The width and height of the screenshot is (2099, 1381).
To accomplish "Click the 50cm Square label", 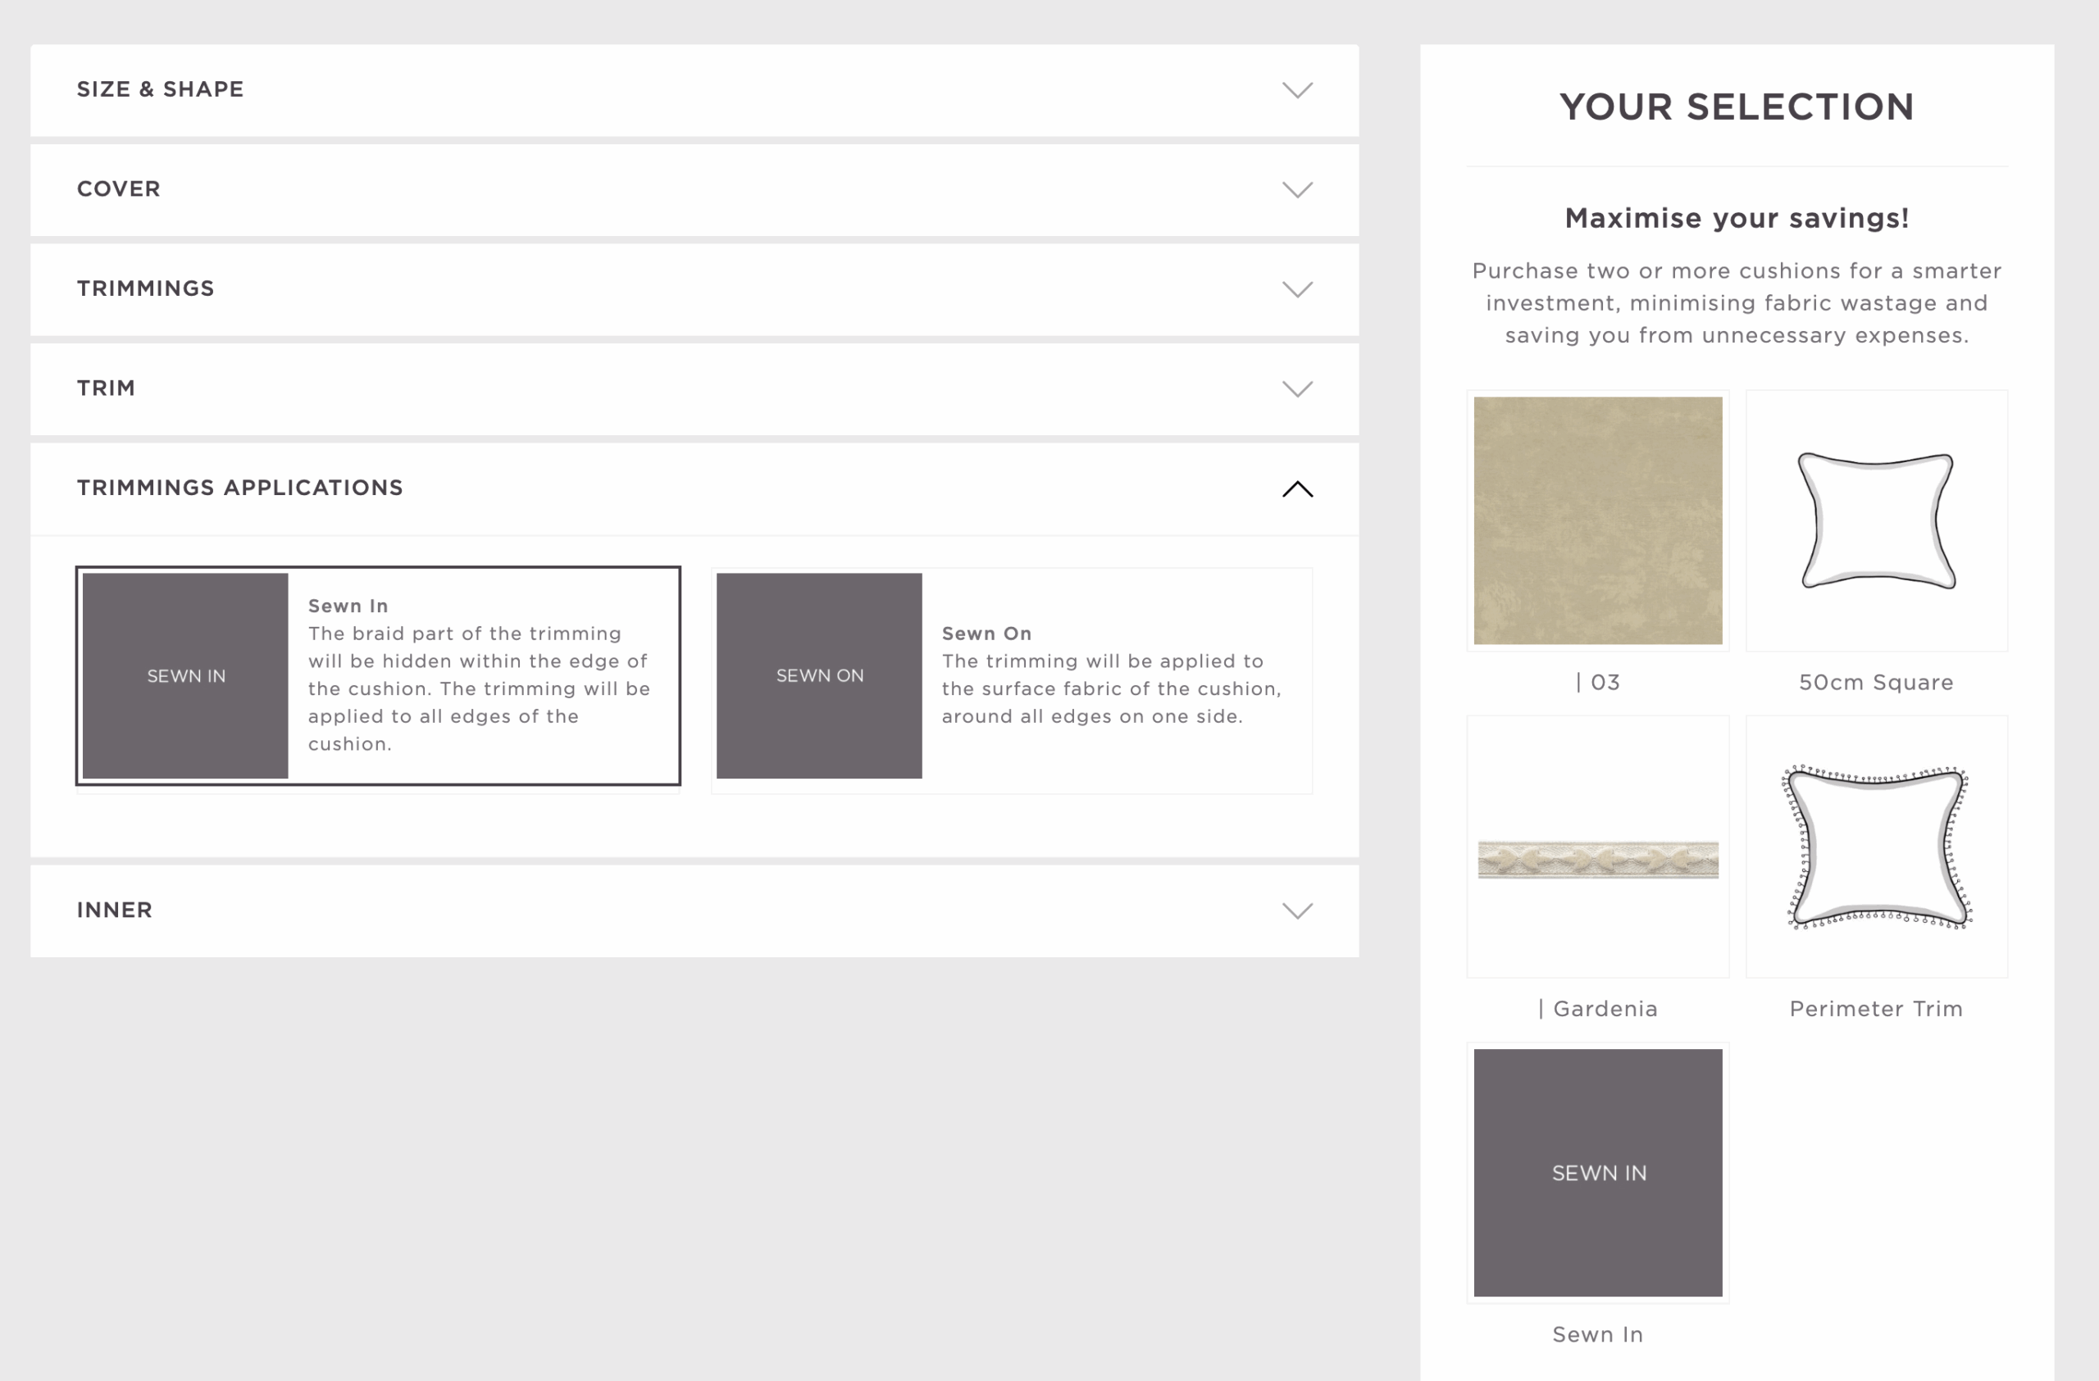I will coord(1876,682).
